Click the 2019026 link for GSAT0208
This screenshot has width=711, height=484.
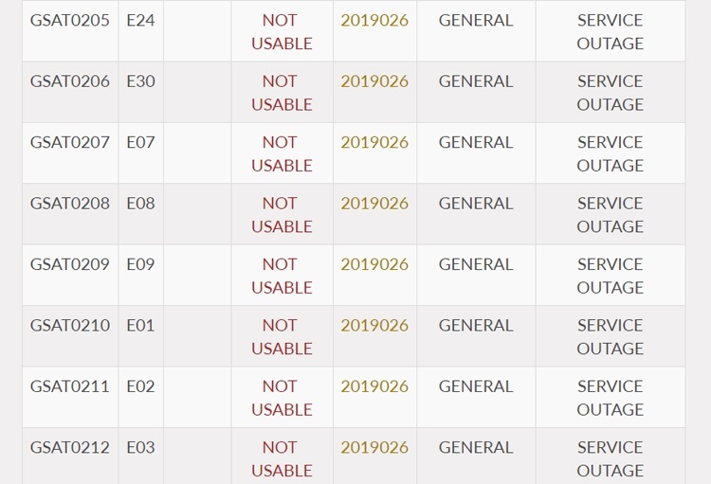point(374,204)
